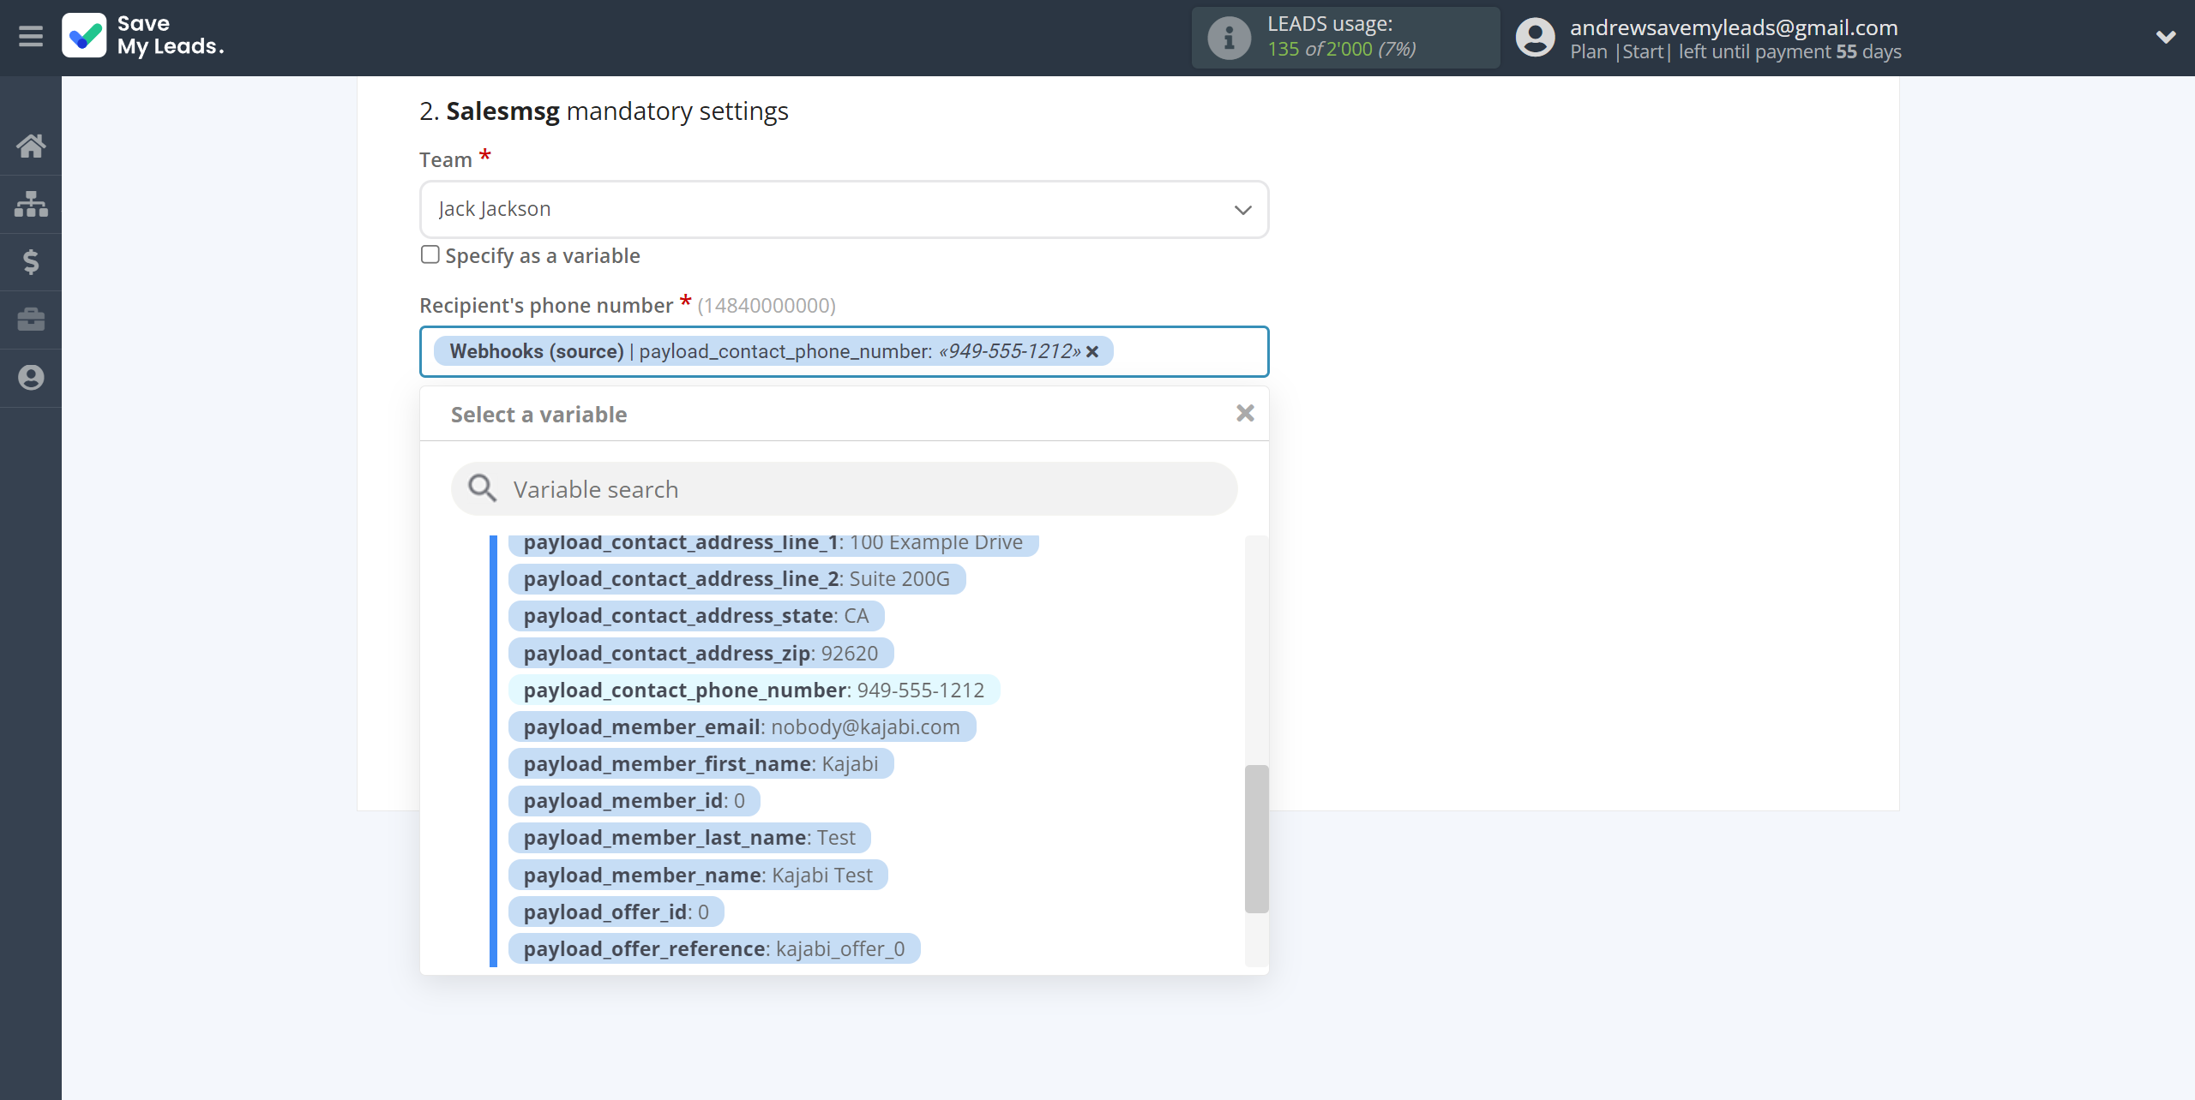The width and height of the screenshot is (2195, 1100).
Task: Select payload_member_last_name variable
Action: [689, 838]
